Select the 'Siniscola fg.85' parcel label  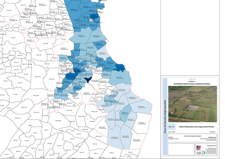click(59, 121)
